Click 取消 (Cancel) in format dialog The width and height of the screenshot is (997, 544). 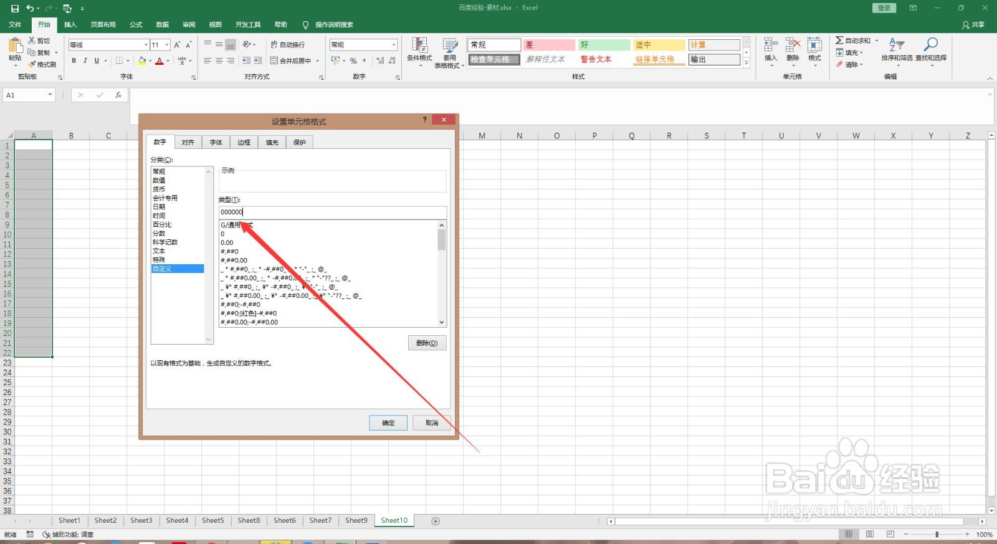point(432,423)
